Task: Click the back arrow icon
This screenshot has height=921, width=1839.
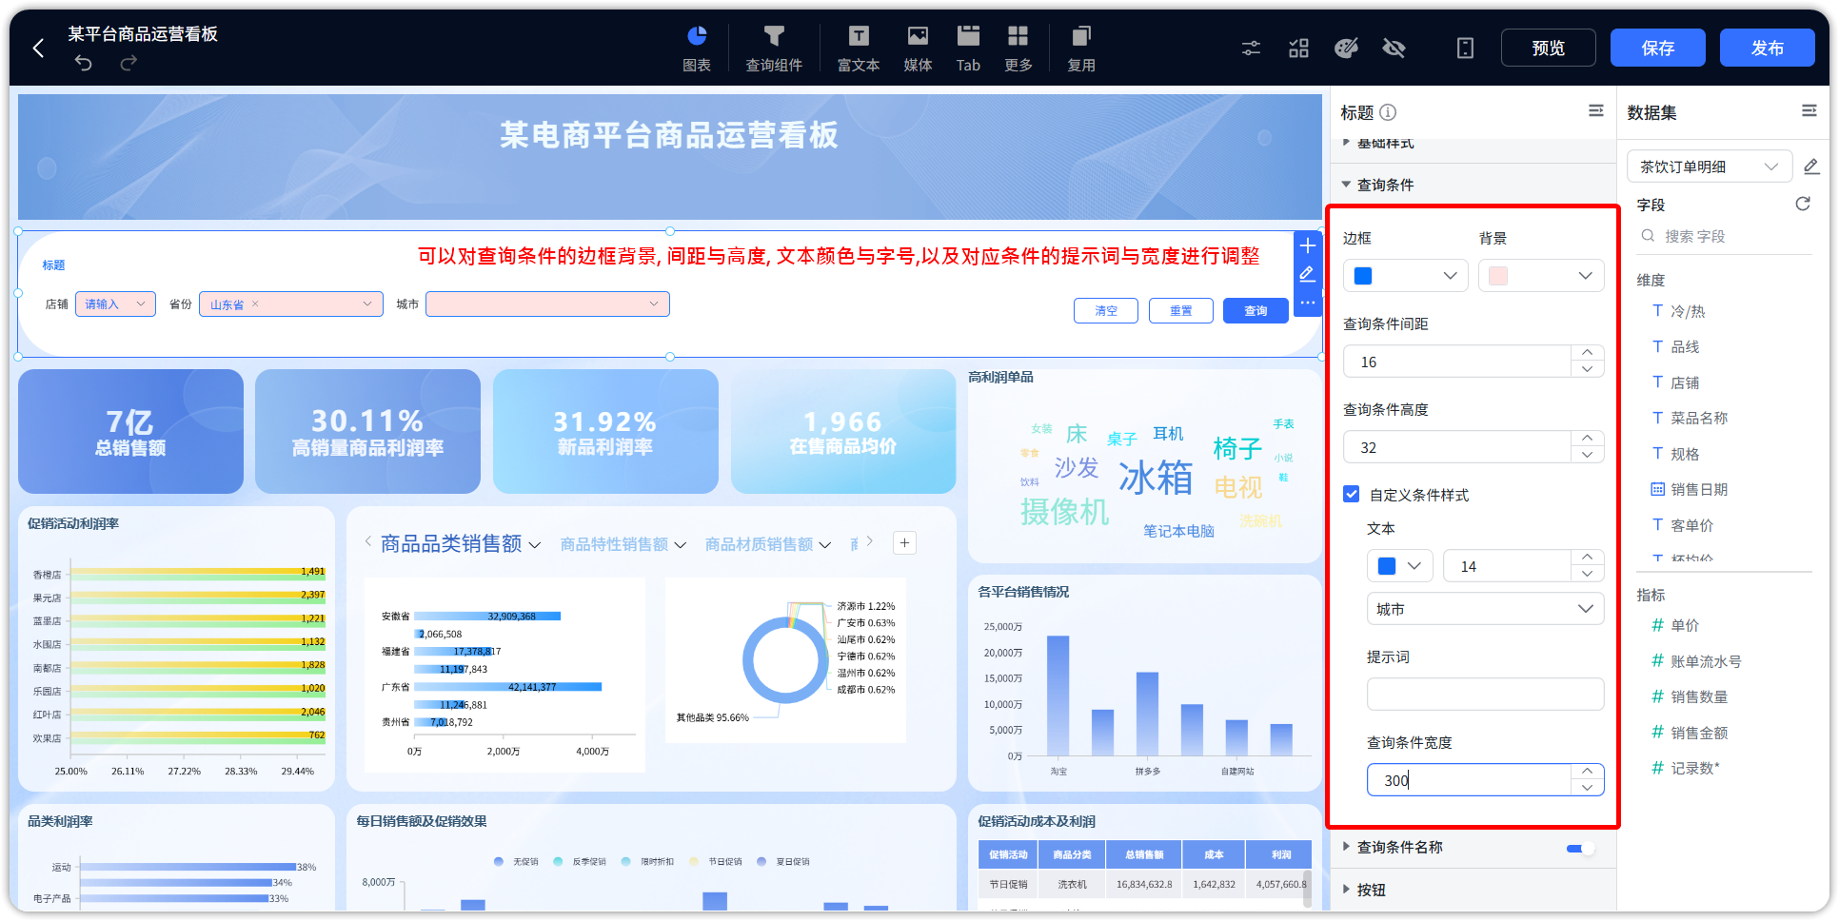Action: 38,48
